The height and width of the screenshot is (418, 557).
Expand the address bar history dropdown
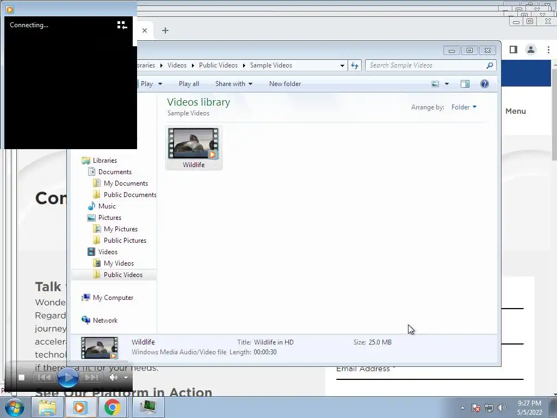pyautogui.click(x=342, y=65)
